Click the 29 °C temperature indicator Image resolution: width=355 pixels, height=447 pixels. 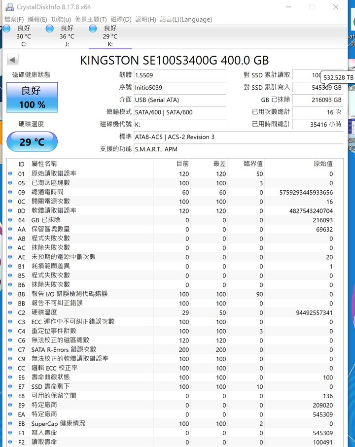(x=32, y=141)
